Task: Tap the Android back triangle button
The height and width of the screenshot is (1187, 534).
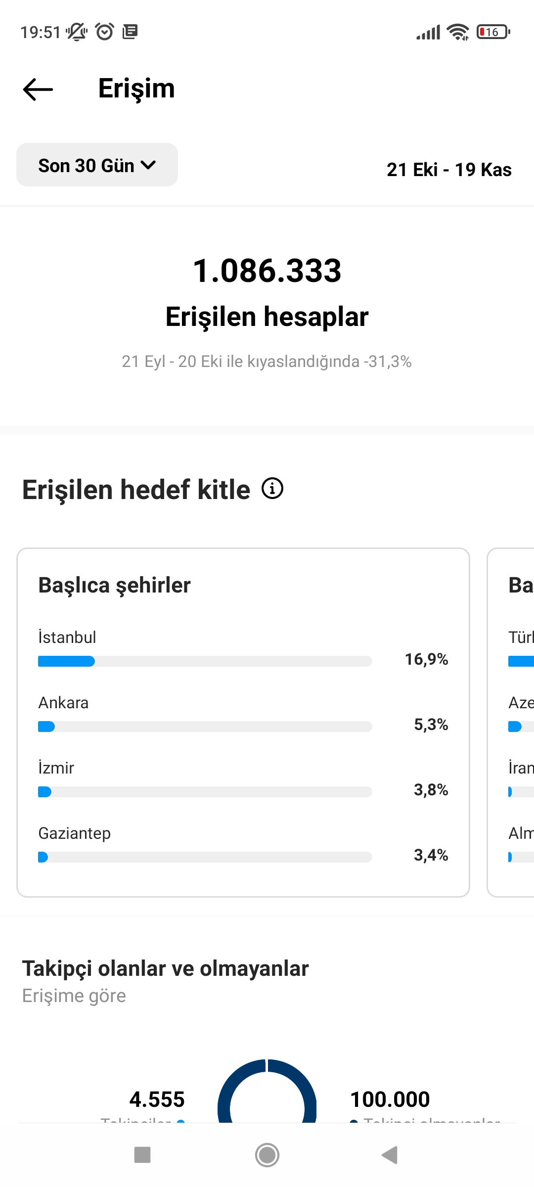Action: tap(390, 1155)
